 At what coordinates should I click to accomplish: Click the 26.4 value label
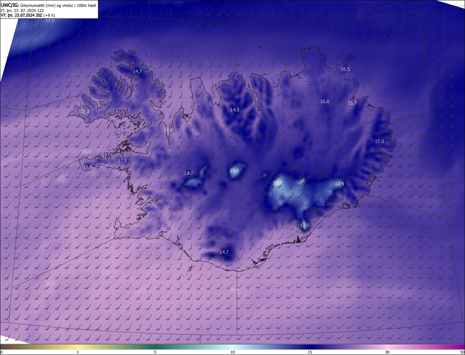(235, 289)
